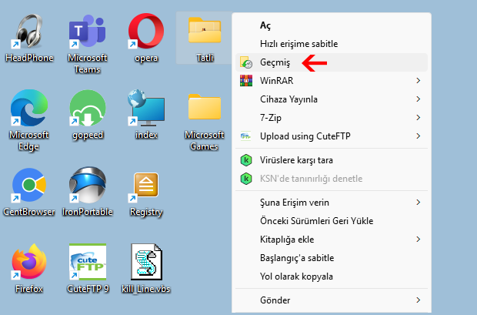
Task: Click KSN'de tanınırlığı denetle entry
Action: click(x=332, y=179)
